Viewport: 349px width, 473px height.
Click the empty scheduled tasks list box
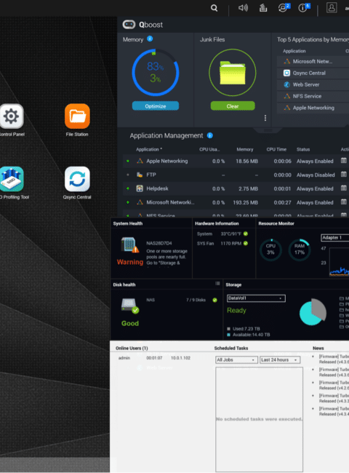click(259, 419)
